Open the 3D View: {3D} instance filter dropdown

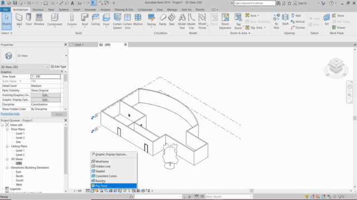[x=25, y=67]
